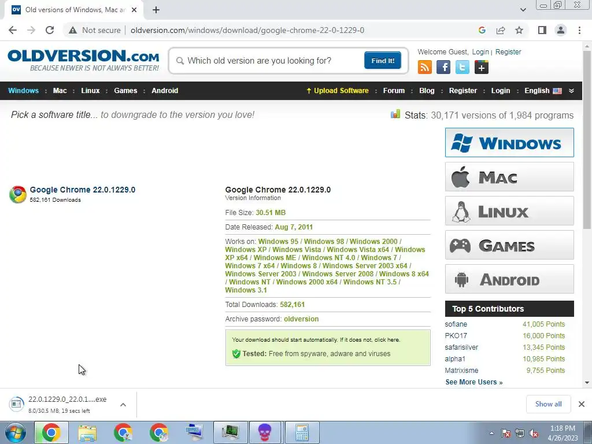The height and width of the screenshot is (444, 592).
Task: Bookmark this page with the star
Action: (519, 30)
